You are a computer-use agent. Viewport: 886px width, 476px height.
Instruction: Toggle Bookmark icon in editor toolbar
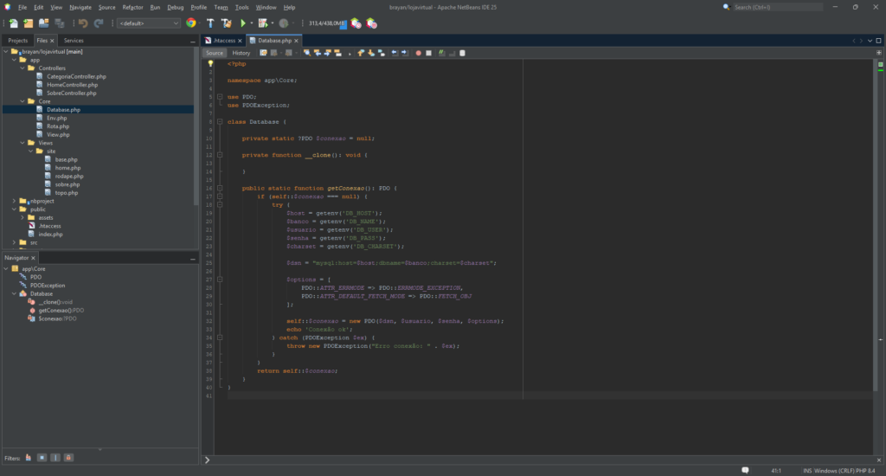click(x=382, y=53)
